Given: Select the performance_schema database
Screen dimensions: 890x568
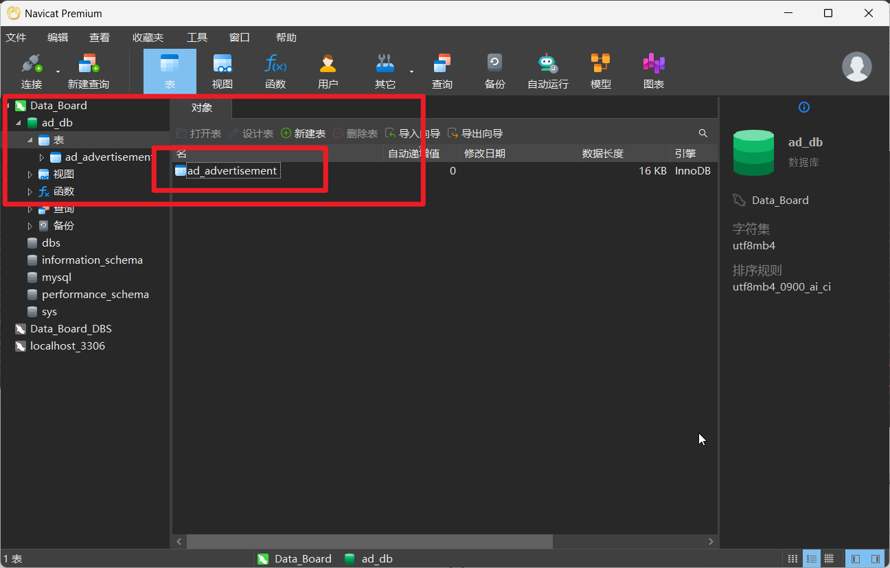Looking at the screenshot, I should [95, 295].
